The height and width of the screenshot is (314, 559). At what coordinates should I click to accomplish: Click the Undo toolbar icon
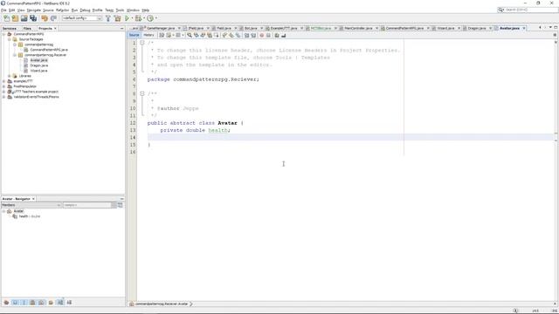coord(45,18)
